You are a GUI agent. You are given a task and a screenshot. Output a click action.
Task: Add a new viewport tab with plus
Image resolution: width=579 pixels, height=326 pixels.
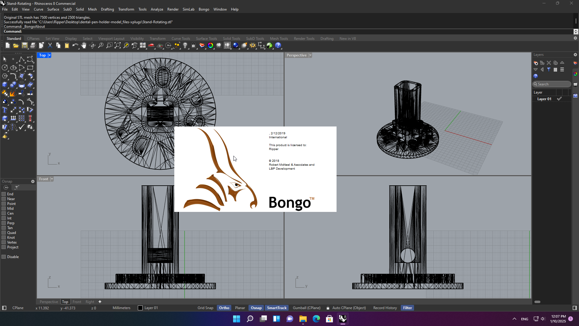click(100, 302)
